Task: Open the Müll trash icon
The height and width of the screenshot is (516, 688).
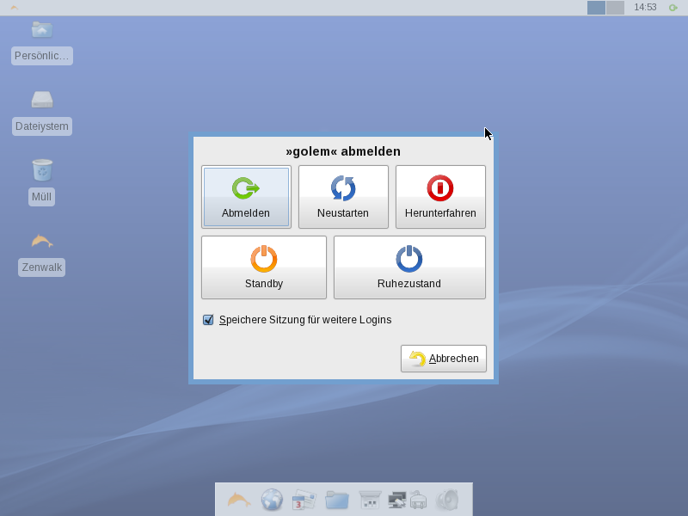Action: click(x=41, y=170)
